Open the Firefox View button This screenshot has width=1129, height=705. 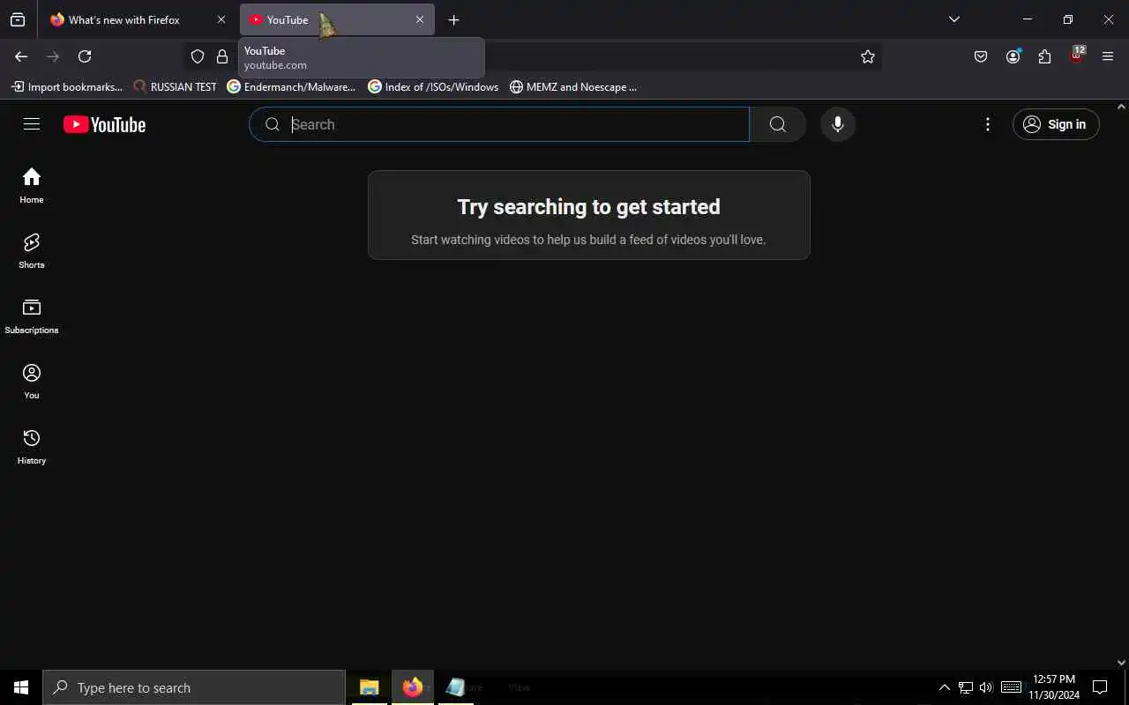[x=18, y=19]
